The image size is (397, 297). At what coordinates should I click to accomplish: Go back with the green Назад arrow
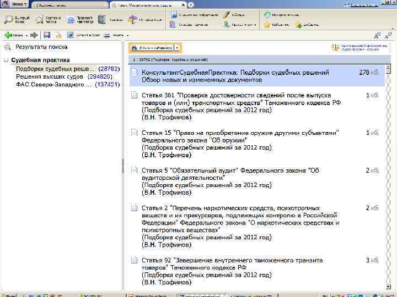click(x=14, y=35)
